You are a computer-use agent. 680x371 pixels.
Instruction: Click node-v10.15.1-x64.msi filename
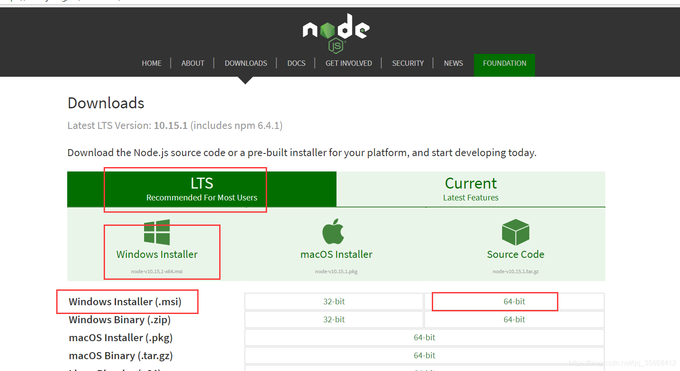(157, 271)
